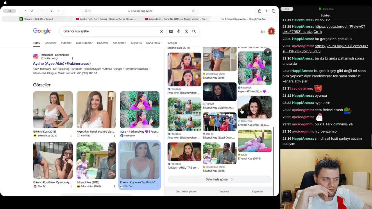Select the Tümü search tab
Image resolution: width=372 pixels, height=209 pixels.
pyautogui.click(x=36, y=43)
